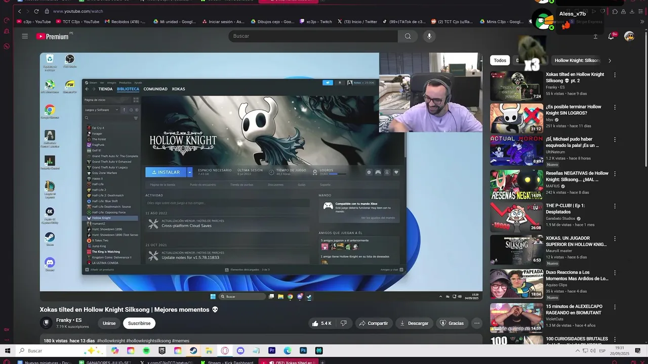Open options menu for Michael esquivado video
This screenshot has width=648, height=364.
pos(615,140)
